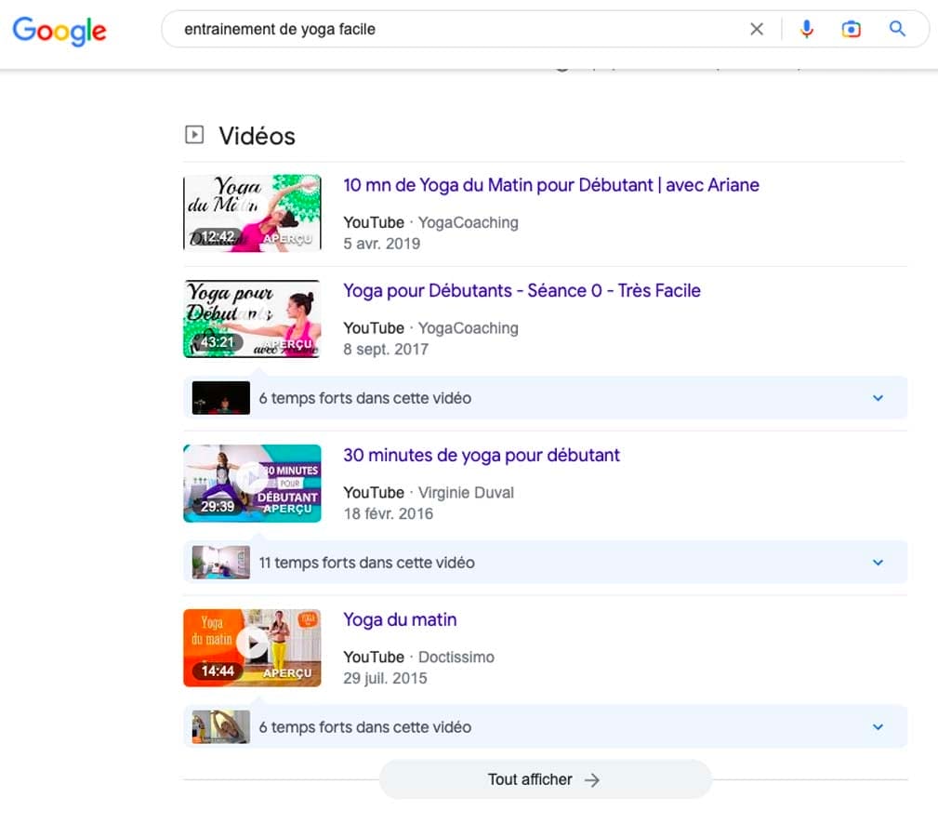
Task: Expand 6 temps forts under Yoga pour Débutants
Action: coord(878,398)
